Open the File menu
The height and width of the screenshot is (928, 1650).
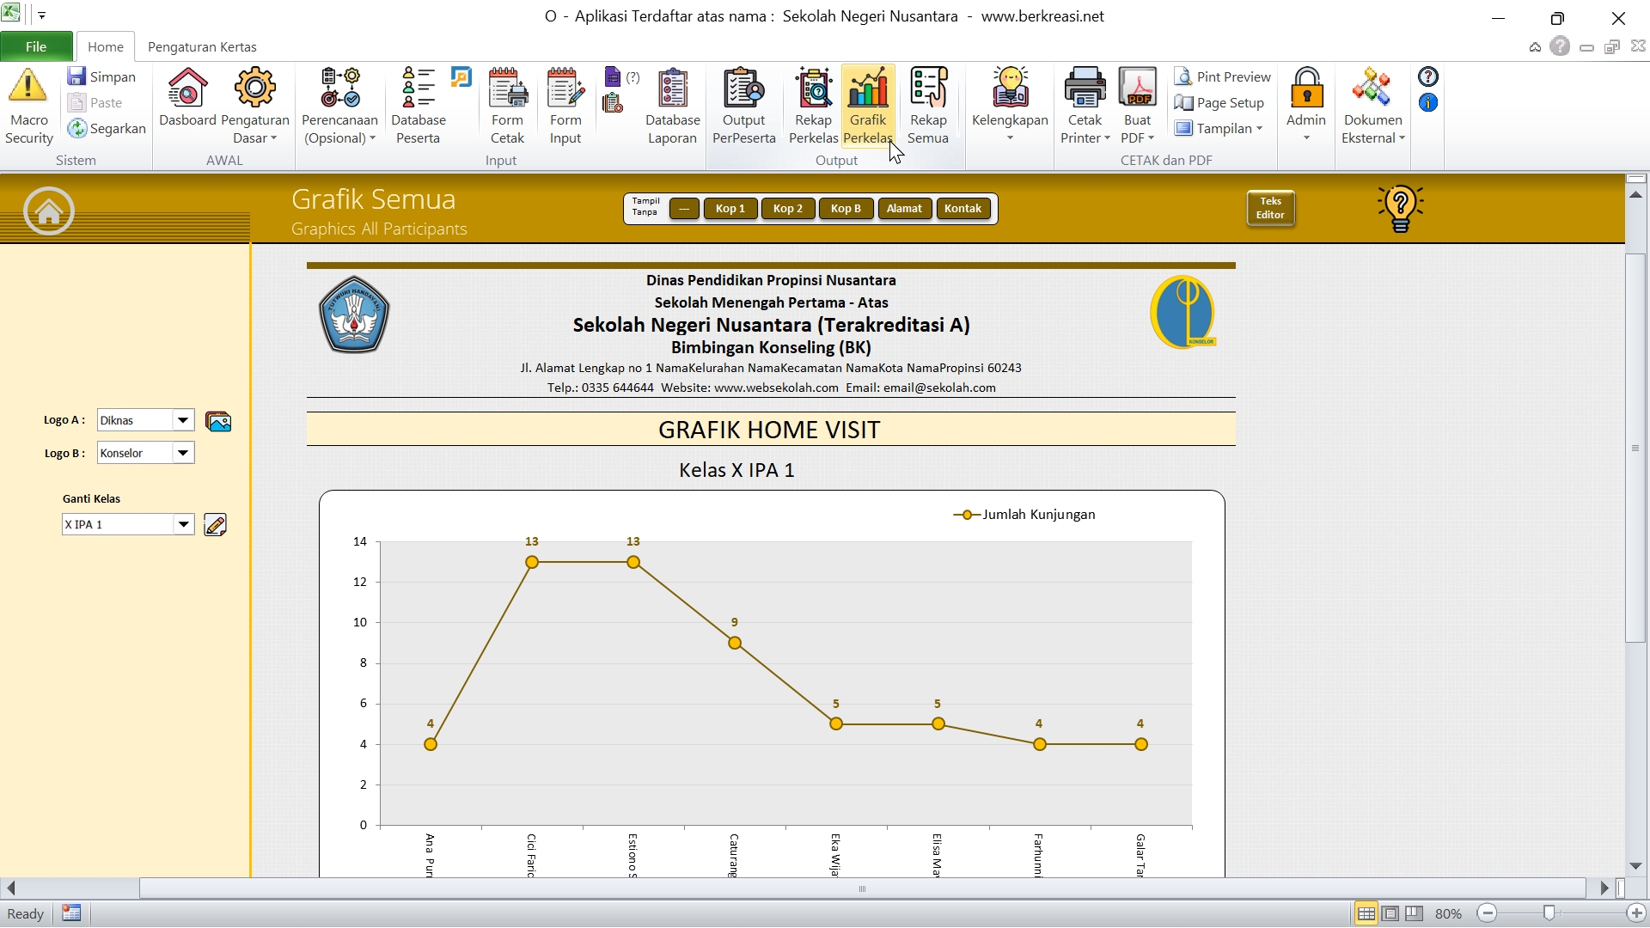click(36, 47)
